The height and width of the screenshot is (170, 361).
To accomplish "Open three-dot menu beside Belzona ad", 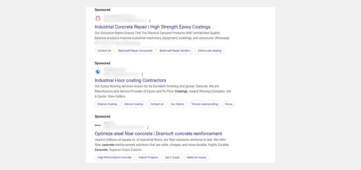I will pos(150,21).
